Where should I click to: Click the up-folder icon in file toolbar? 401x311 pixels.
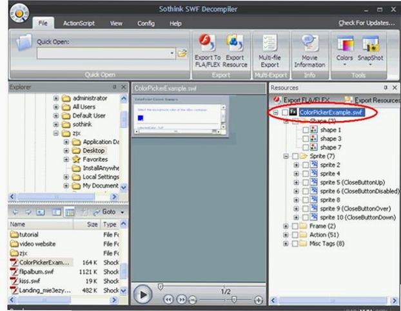pyautogui.click(x=41, y=212)
